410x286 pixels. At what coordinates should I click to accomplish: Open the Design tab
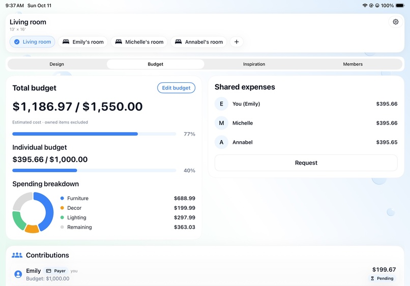[57, 64]
